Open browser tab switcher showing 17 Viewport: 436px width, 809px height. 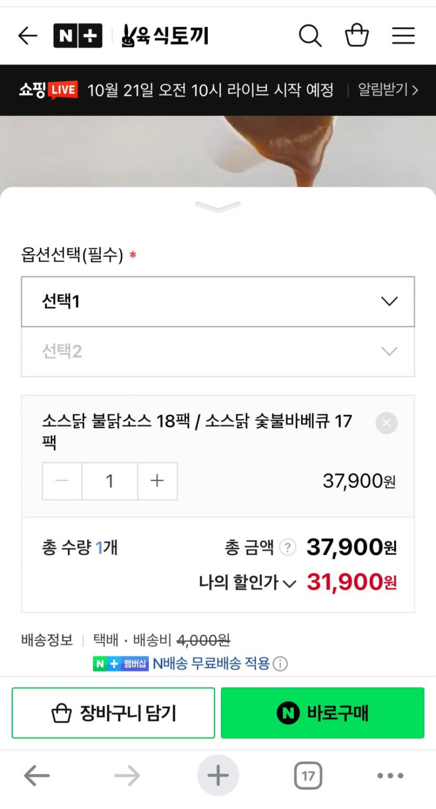coord(308,776)
